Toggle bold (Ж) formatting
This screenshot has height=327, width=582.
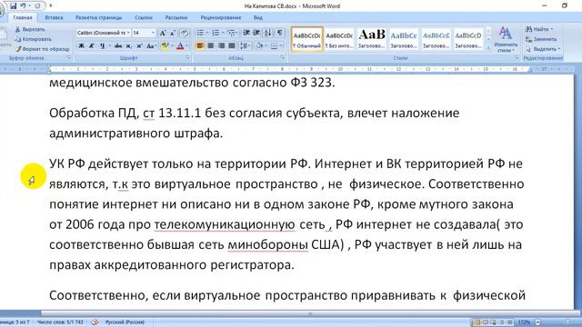point(81,46)
